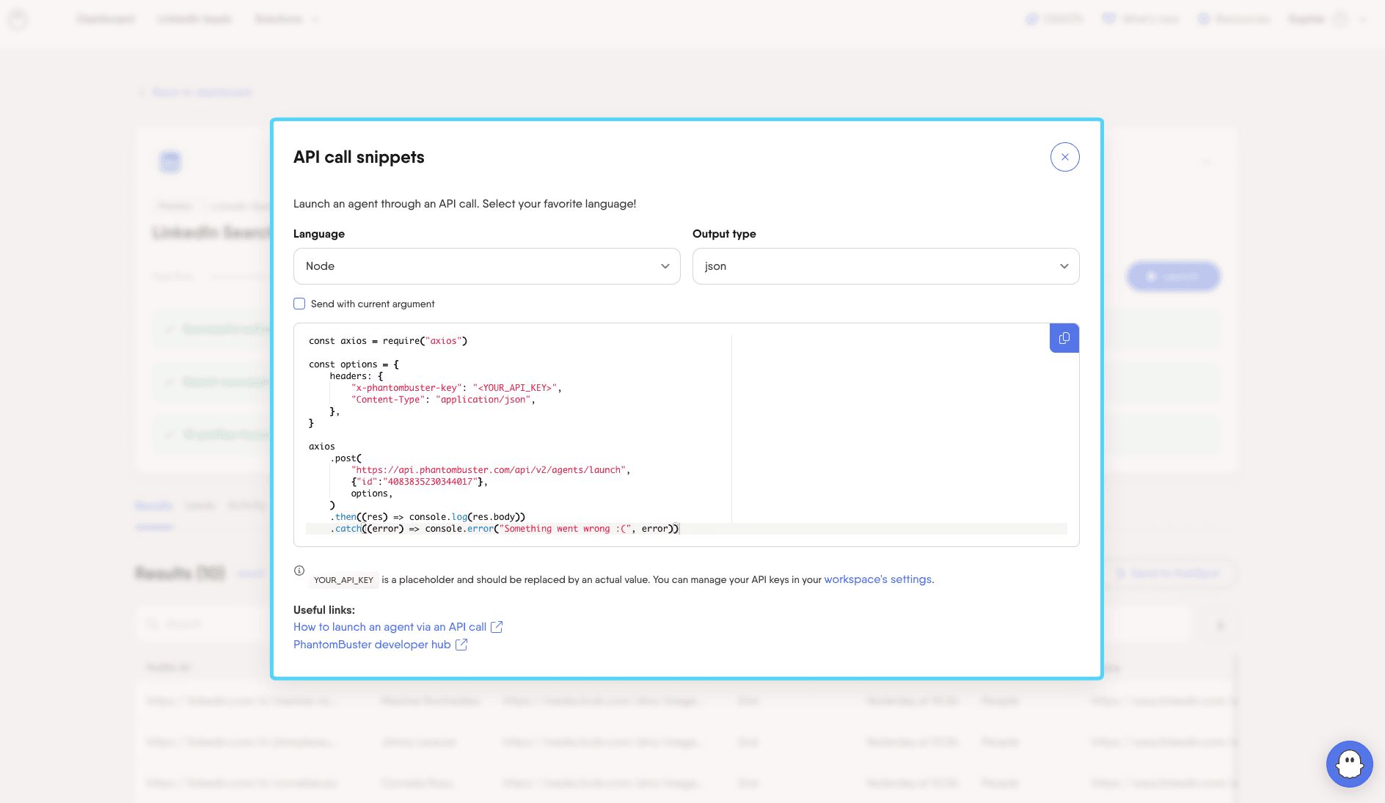The width and height of the screenshot is (1385, 803).
Task: Click the .catch error handler code line
Action: [x=505, y=529]
